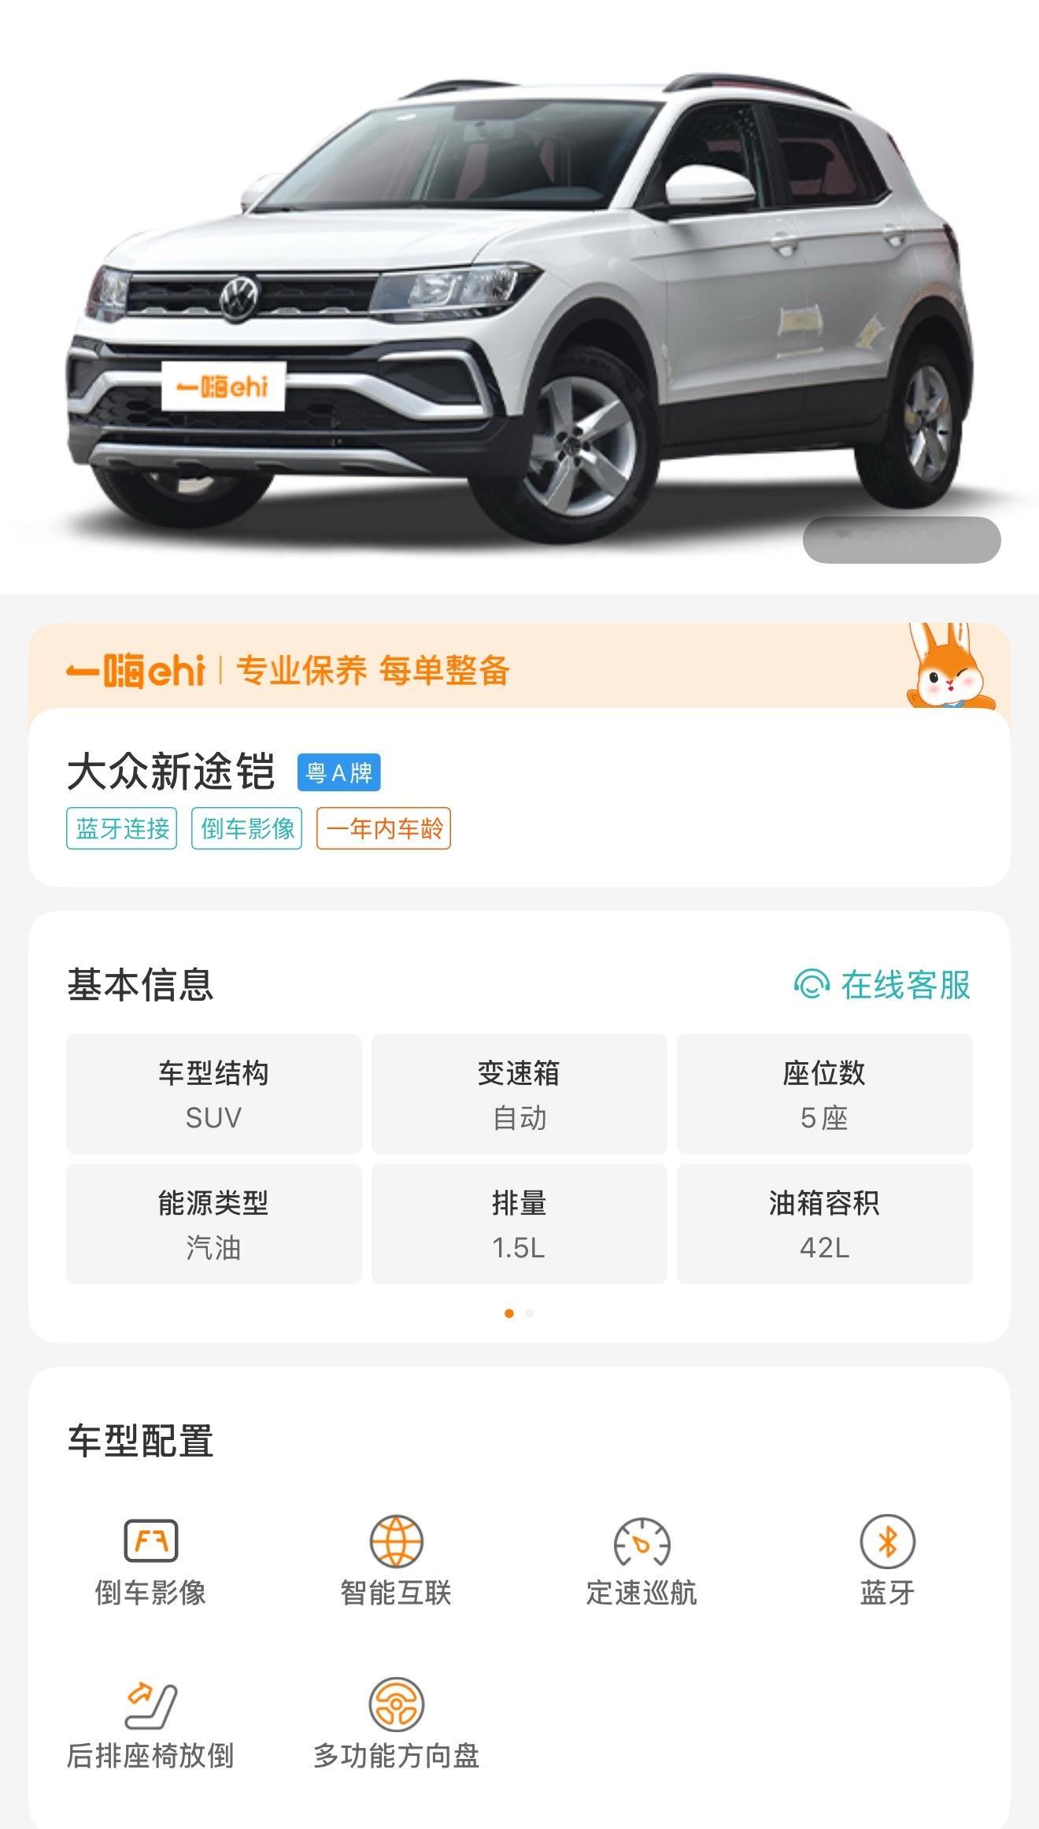Tap the rabbit mascot in banner
This screenshot has width=1039, height=1829.
click(x=951, y=666)
